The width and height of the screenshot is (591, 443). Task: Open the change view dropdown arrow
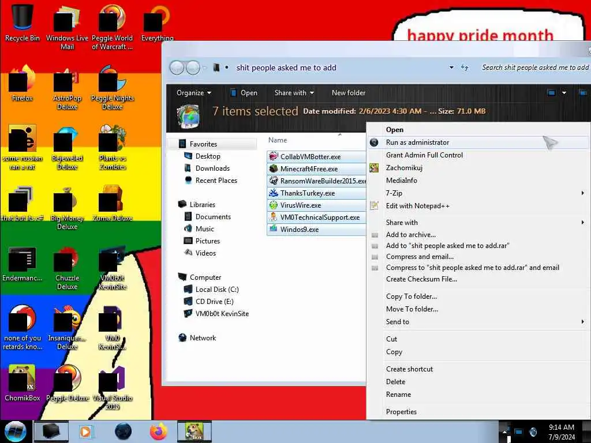tap(564, 93)
